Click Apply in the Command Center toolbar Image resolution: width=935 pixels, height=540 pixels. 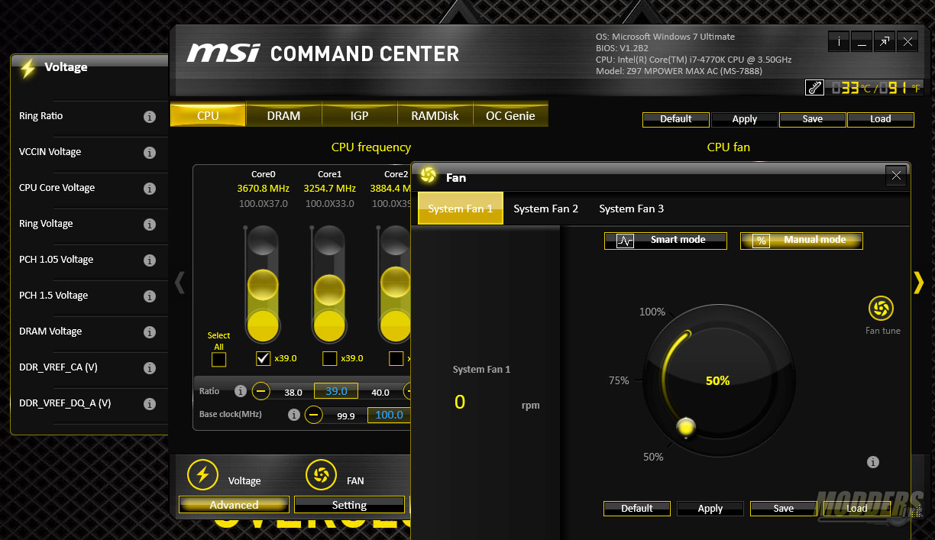[x=745, y=119]
